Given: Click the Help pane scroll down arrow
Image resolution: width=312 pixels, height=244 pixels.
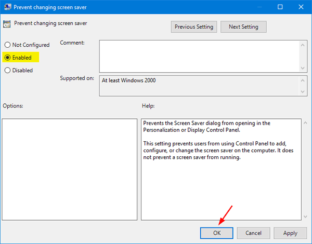Looking at the screenshot, I should pos(305,216).
